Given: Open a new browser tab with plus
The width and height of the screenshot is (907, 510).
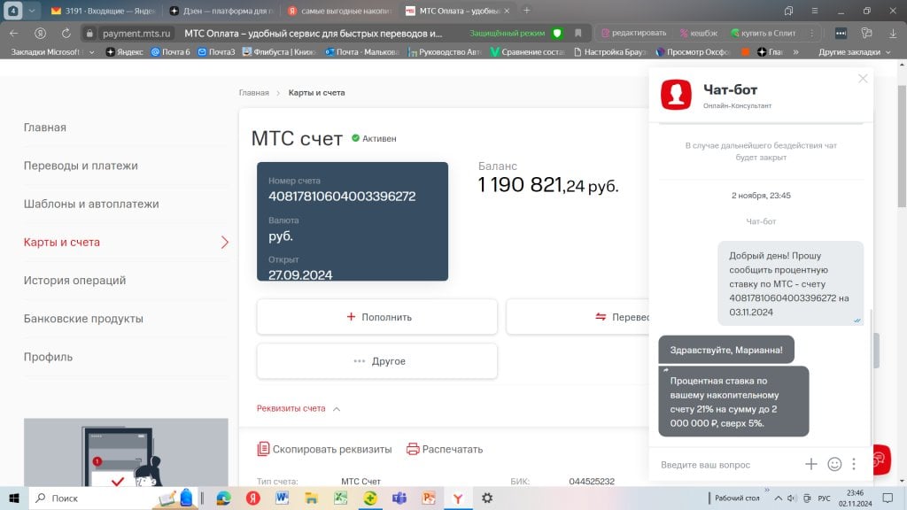Looking at the screenshot, I should click(x=526, y=11).
